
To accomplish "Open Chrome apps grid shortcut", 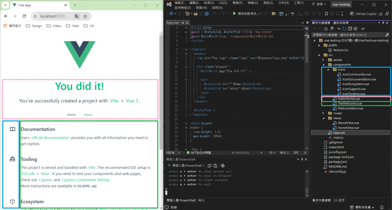I will (x=5, y=26).
